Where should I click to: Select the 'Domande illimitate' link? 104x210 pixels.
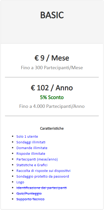32,148
